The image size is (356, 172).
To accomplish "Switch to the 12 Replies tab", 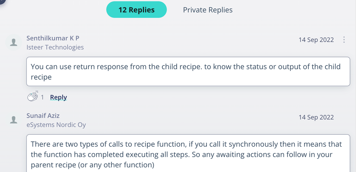I will [x=136, y=10].
